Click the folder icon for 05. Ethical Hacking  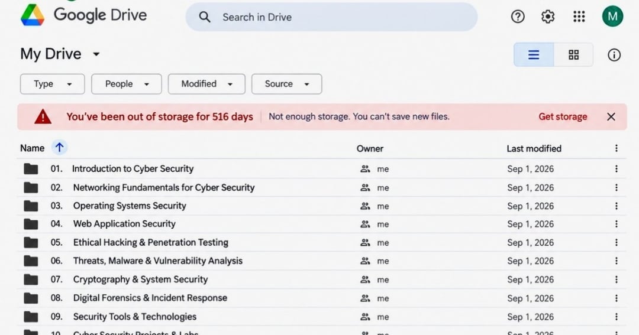(31, 243)
